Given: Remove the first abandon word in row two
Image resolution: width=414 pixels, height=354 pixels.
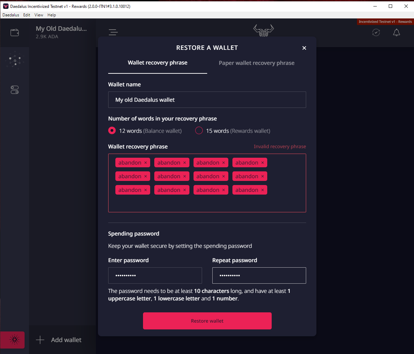Looking at the screenshot, I should tap(145, 176).
